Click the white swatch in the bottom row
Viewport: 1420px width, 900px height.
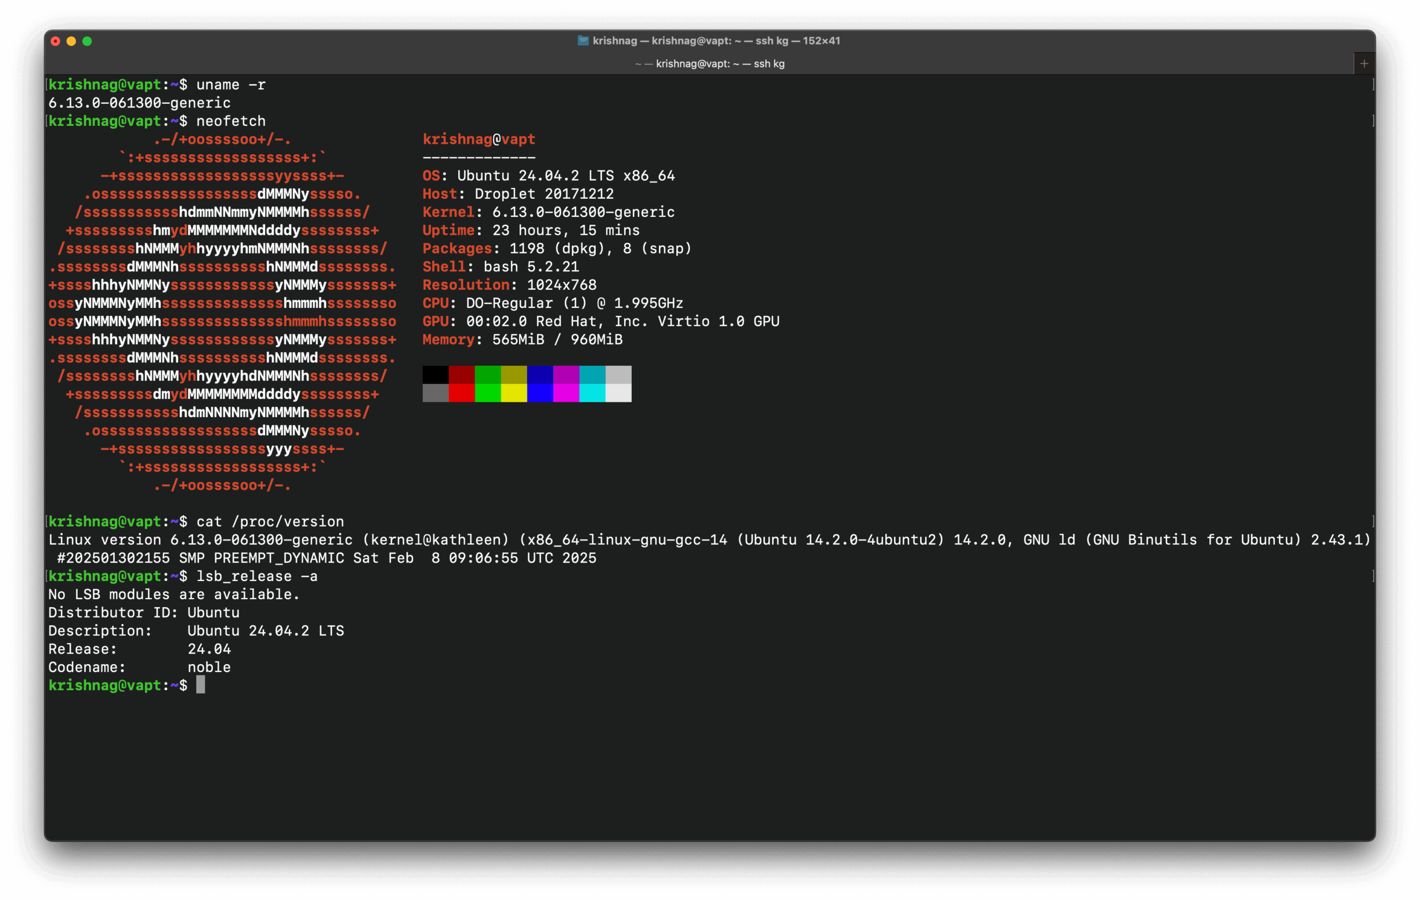coord(618,393)
